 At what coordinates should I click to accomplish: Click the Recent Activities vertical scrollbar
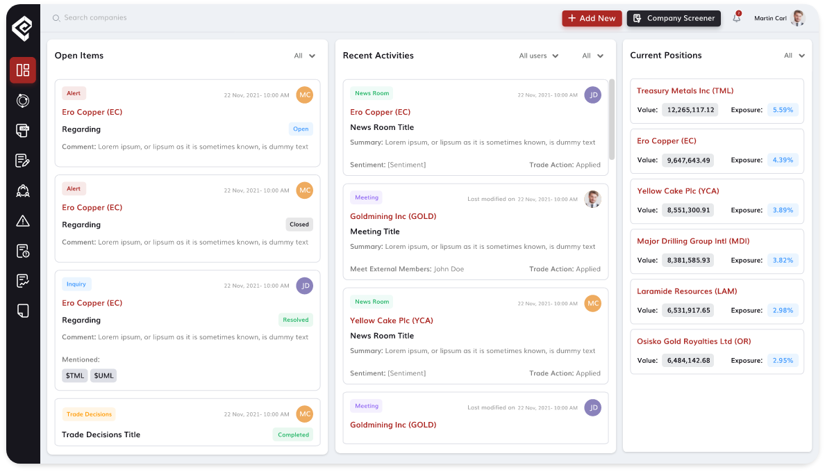611,120
